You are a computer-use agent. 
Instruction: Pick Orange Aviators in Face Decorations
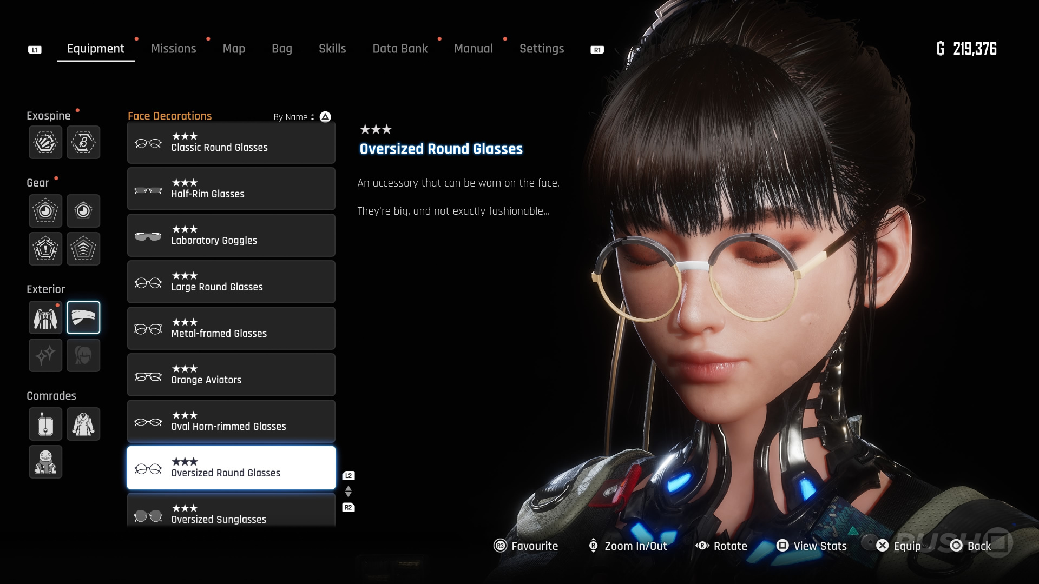(x=231, y=375)
